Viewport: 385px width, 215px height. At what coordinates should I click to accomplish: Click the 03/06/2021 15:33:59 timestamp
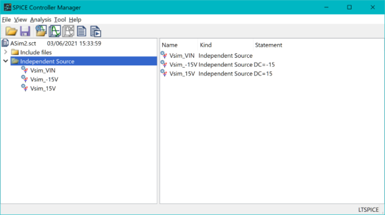point(74,44)
